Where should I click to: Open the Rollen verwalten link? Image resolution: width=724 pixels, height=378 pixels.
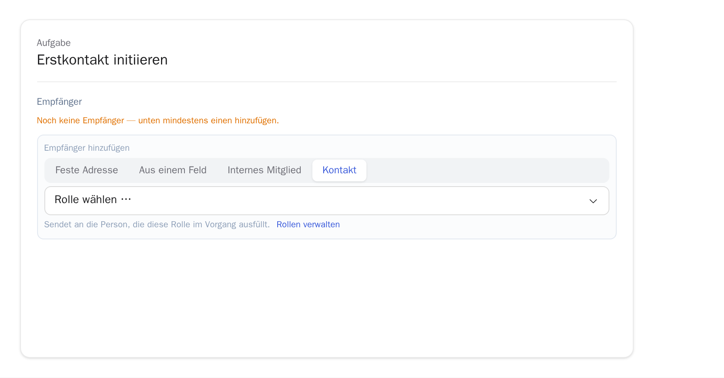point(308,224)
